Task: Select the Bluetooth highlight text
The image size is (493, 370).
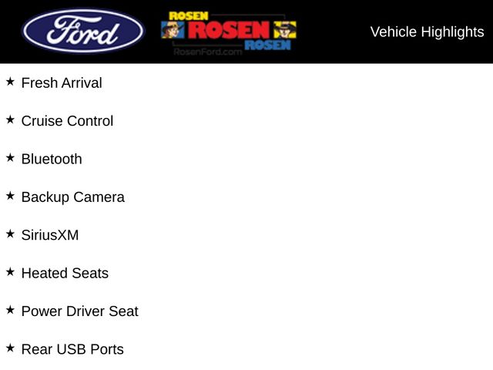Action: [52, 160]
